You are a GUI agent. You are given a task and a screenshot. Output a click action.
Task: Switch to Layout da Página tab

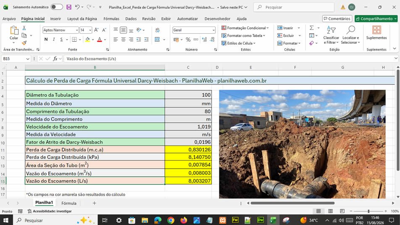pos(82,19)
